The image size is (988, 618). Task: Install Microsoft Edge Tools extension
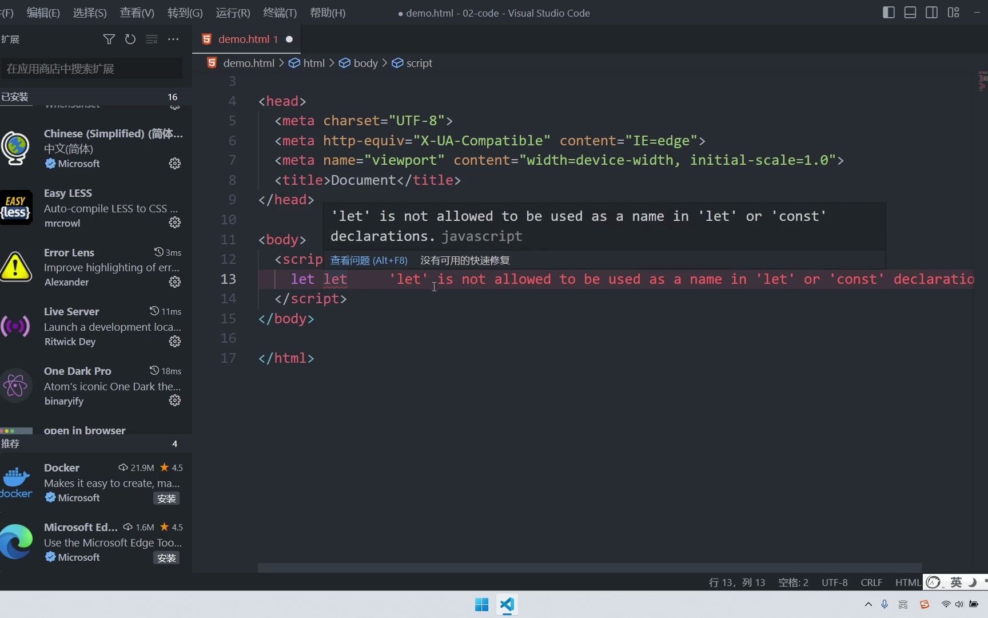tap(166, 558)
